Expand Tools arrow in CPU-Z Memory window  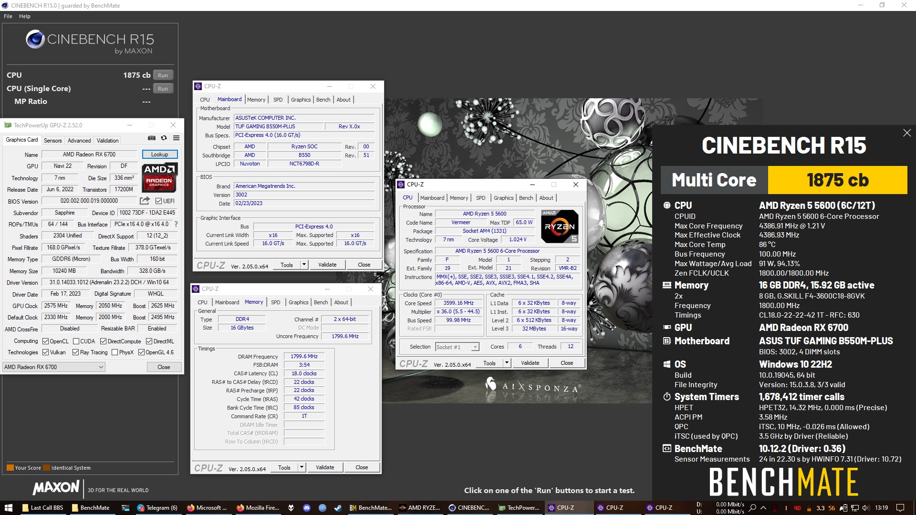click(x=302, y=467)
